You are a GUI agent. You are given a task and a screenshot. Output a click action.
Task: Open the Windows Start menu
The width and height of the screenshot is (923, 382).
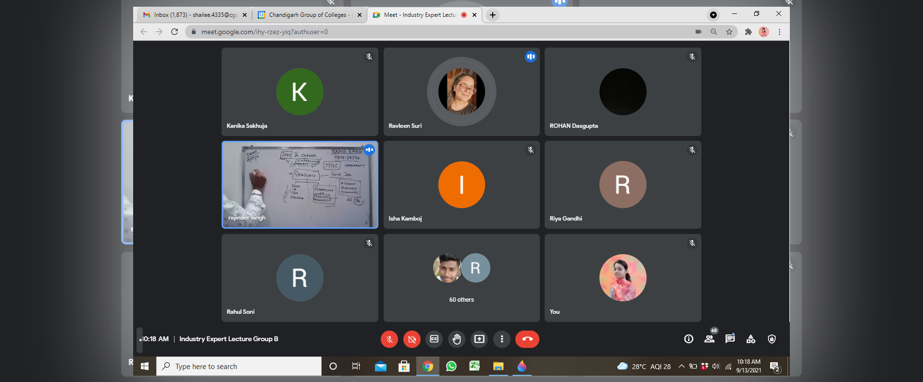click(x=145, y=366)
